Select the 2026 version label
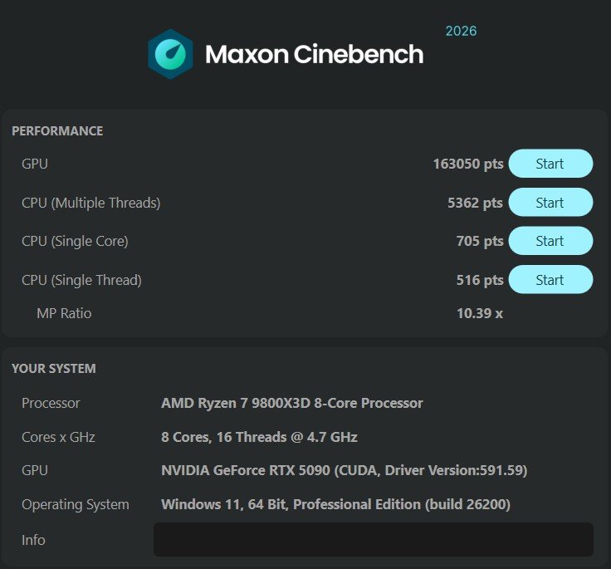Screen dimensions: 611x569 [x=461, y=32]
